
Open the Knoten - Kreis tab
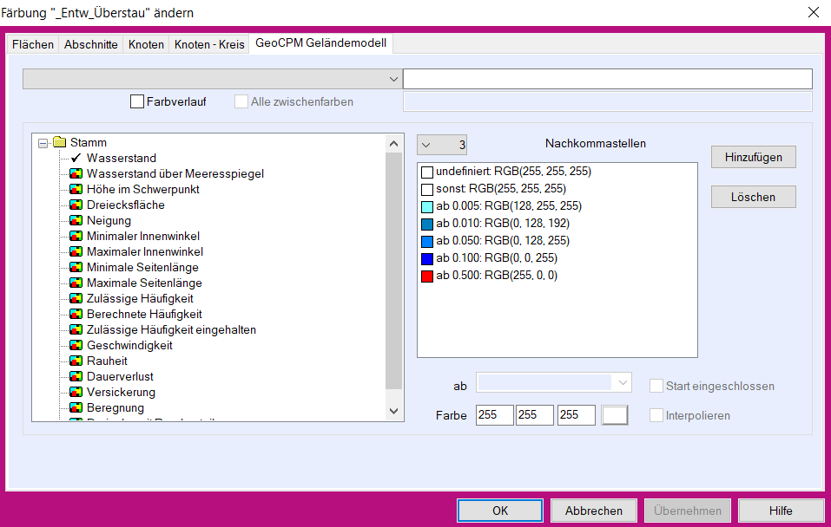(x=209, y=44)
